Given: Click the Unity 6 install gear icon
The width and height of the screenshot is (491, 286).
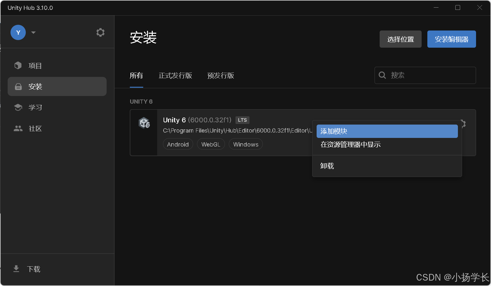Looking at the screenshot, I should tap(463, 124).
